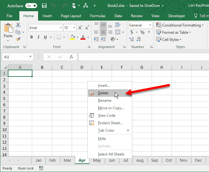Switch to the Page Layout ribbon tab

tap(71, 16)
